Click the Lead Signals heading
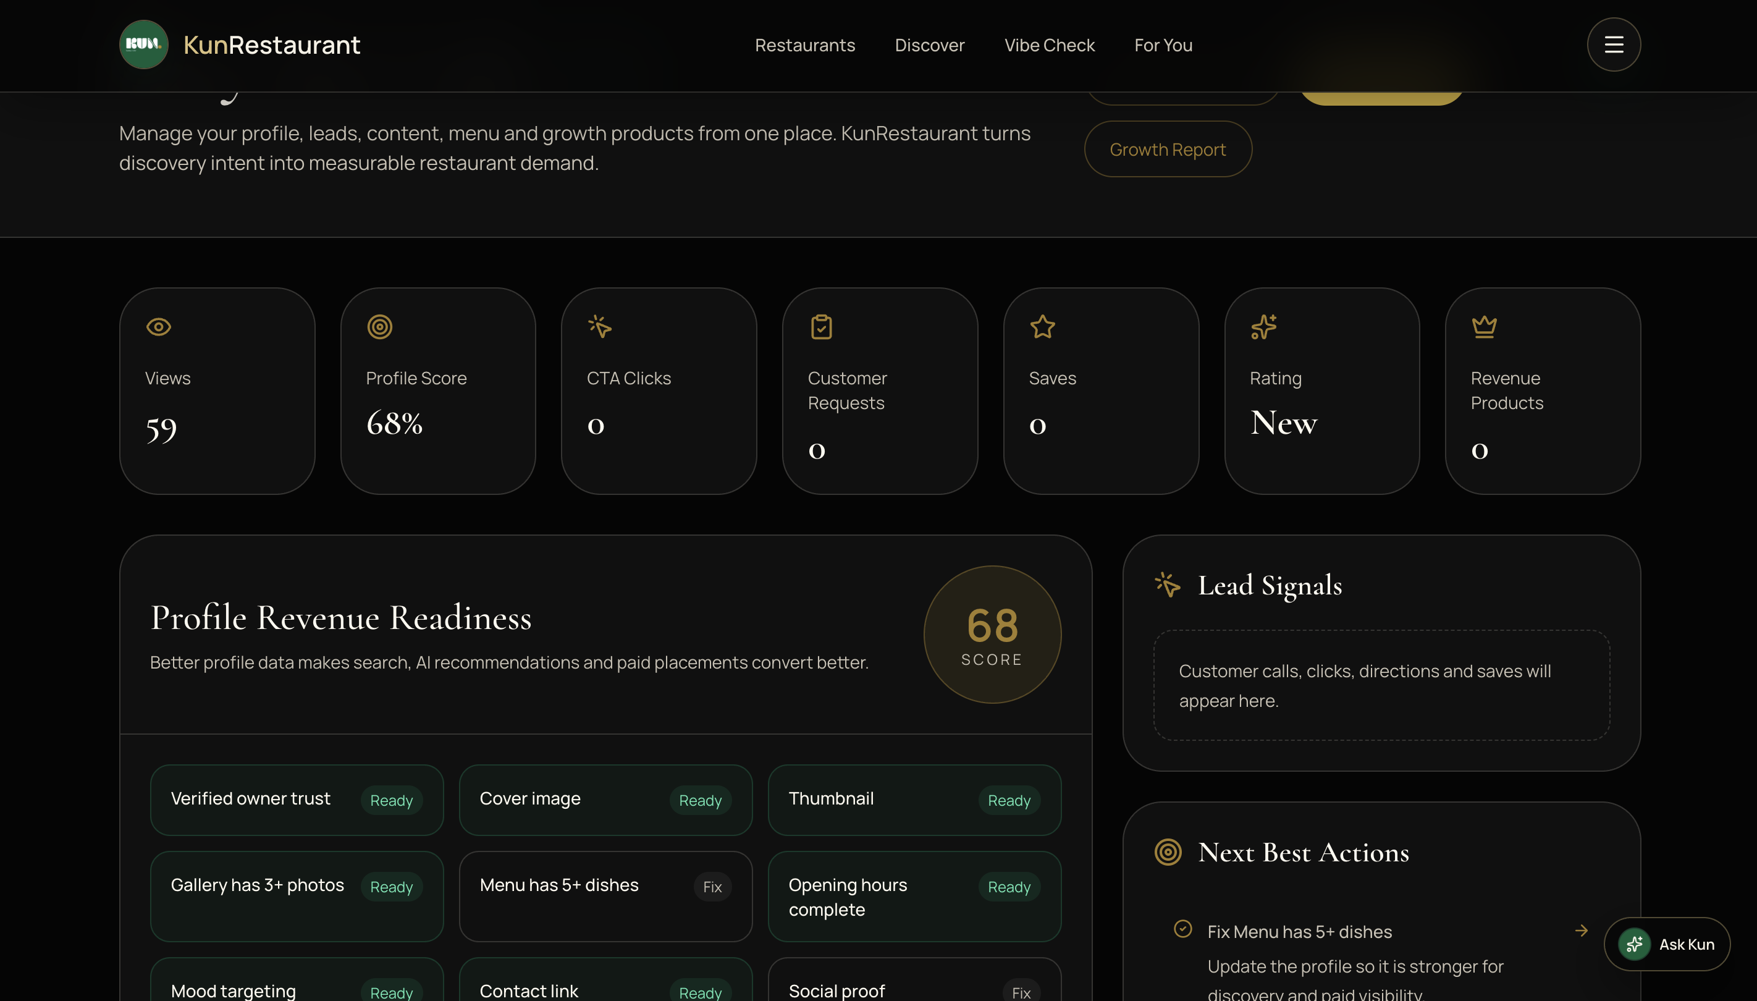The width and height of the screenshot is (1757, 1001). [1270, 585]
